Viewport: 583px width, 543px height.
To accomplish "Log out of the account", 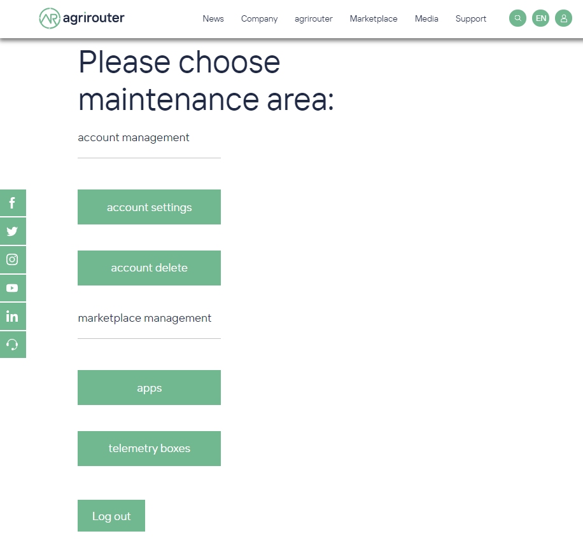I will [111, 516].
